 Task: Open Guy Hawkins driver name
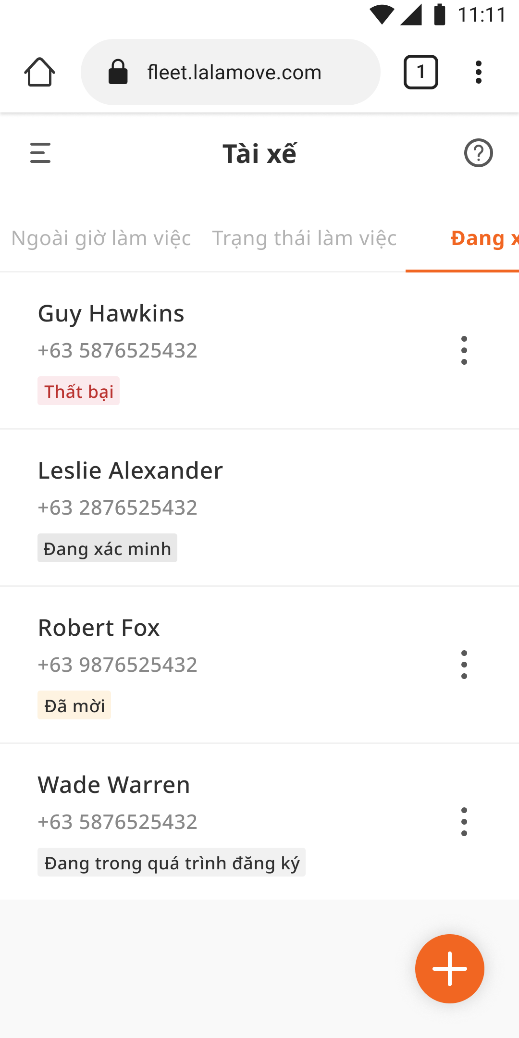pos(111,313)
